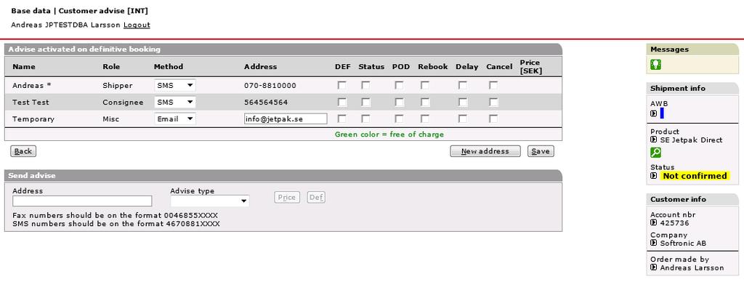
Task: Enable POD for Test Test consignee row
Action: (399, 102)
